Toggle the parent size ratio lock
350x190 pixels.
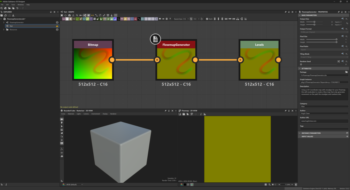[191, 19]
